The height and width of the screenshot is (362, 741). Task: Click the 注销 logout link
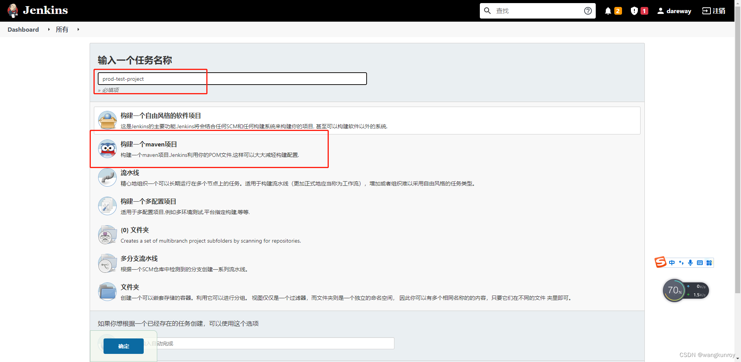(714, 11)
